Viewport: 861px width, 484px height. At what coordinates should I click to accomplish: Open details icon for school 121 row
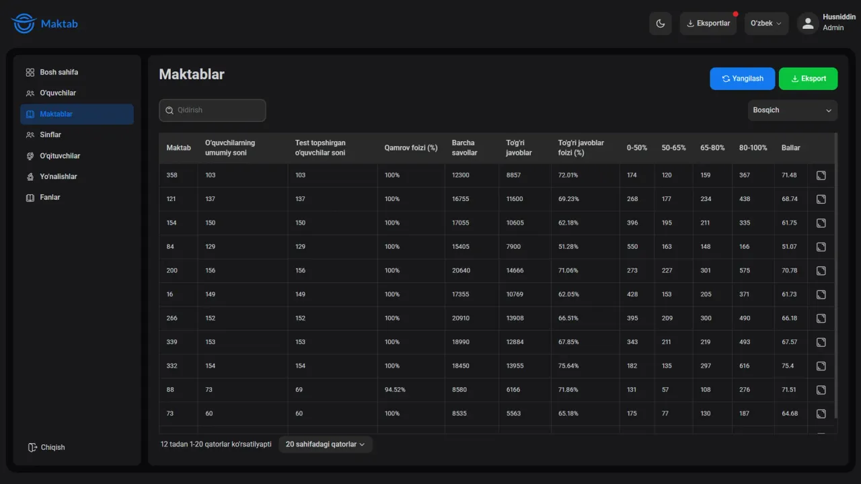click(821, 199)
